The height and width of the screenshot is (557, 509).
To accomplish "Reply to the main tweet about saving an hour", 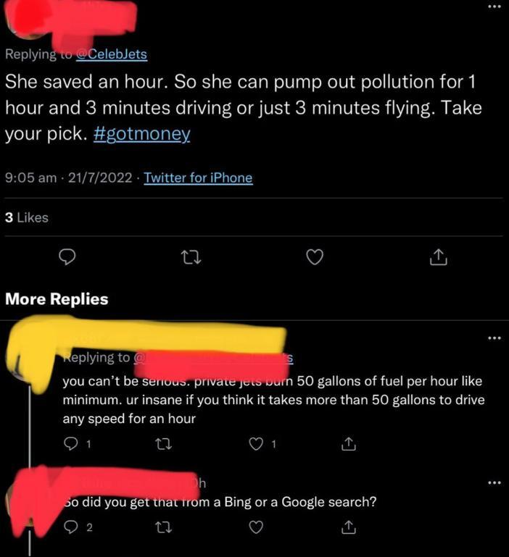I will point(67,256).
